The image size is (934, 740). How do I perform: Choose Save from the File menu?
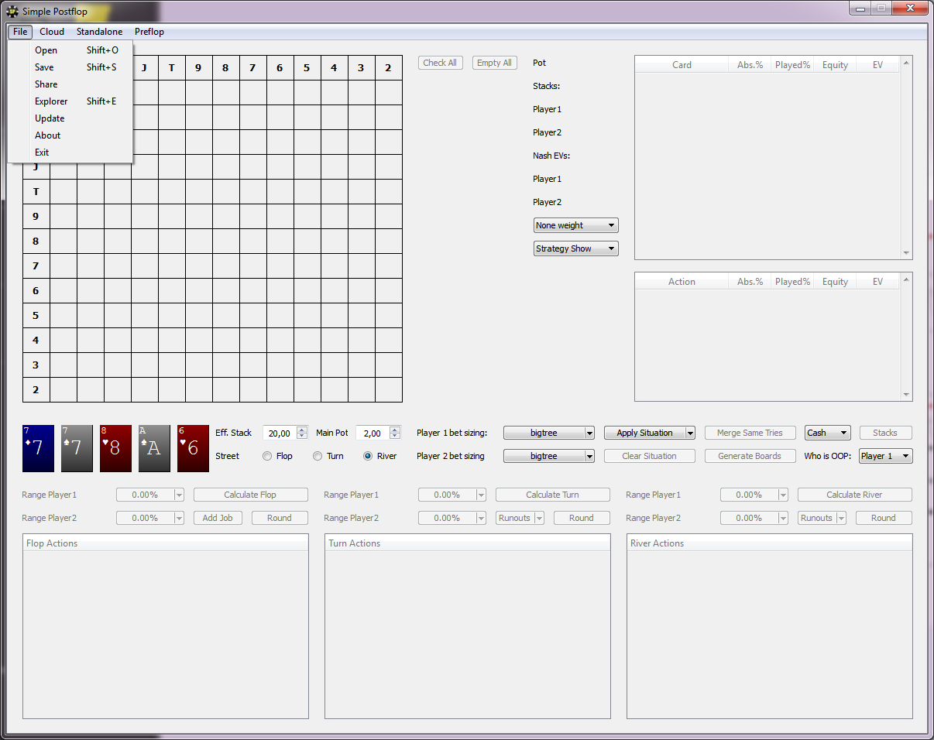coord(70,67)
